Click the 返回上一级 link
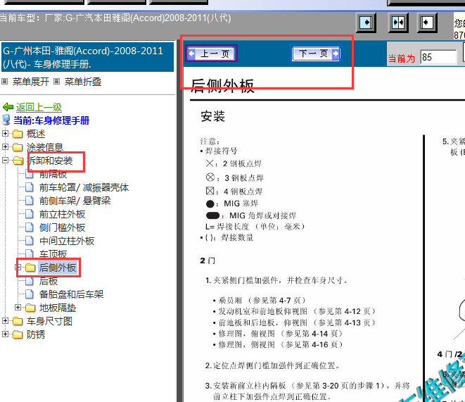This screenshot has width=465, height=402. 39,107
